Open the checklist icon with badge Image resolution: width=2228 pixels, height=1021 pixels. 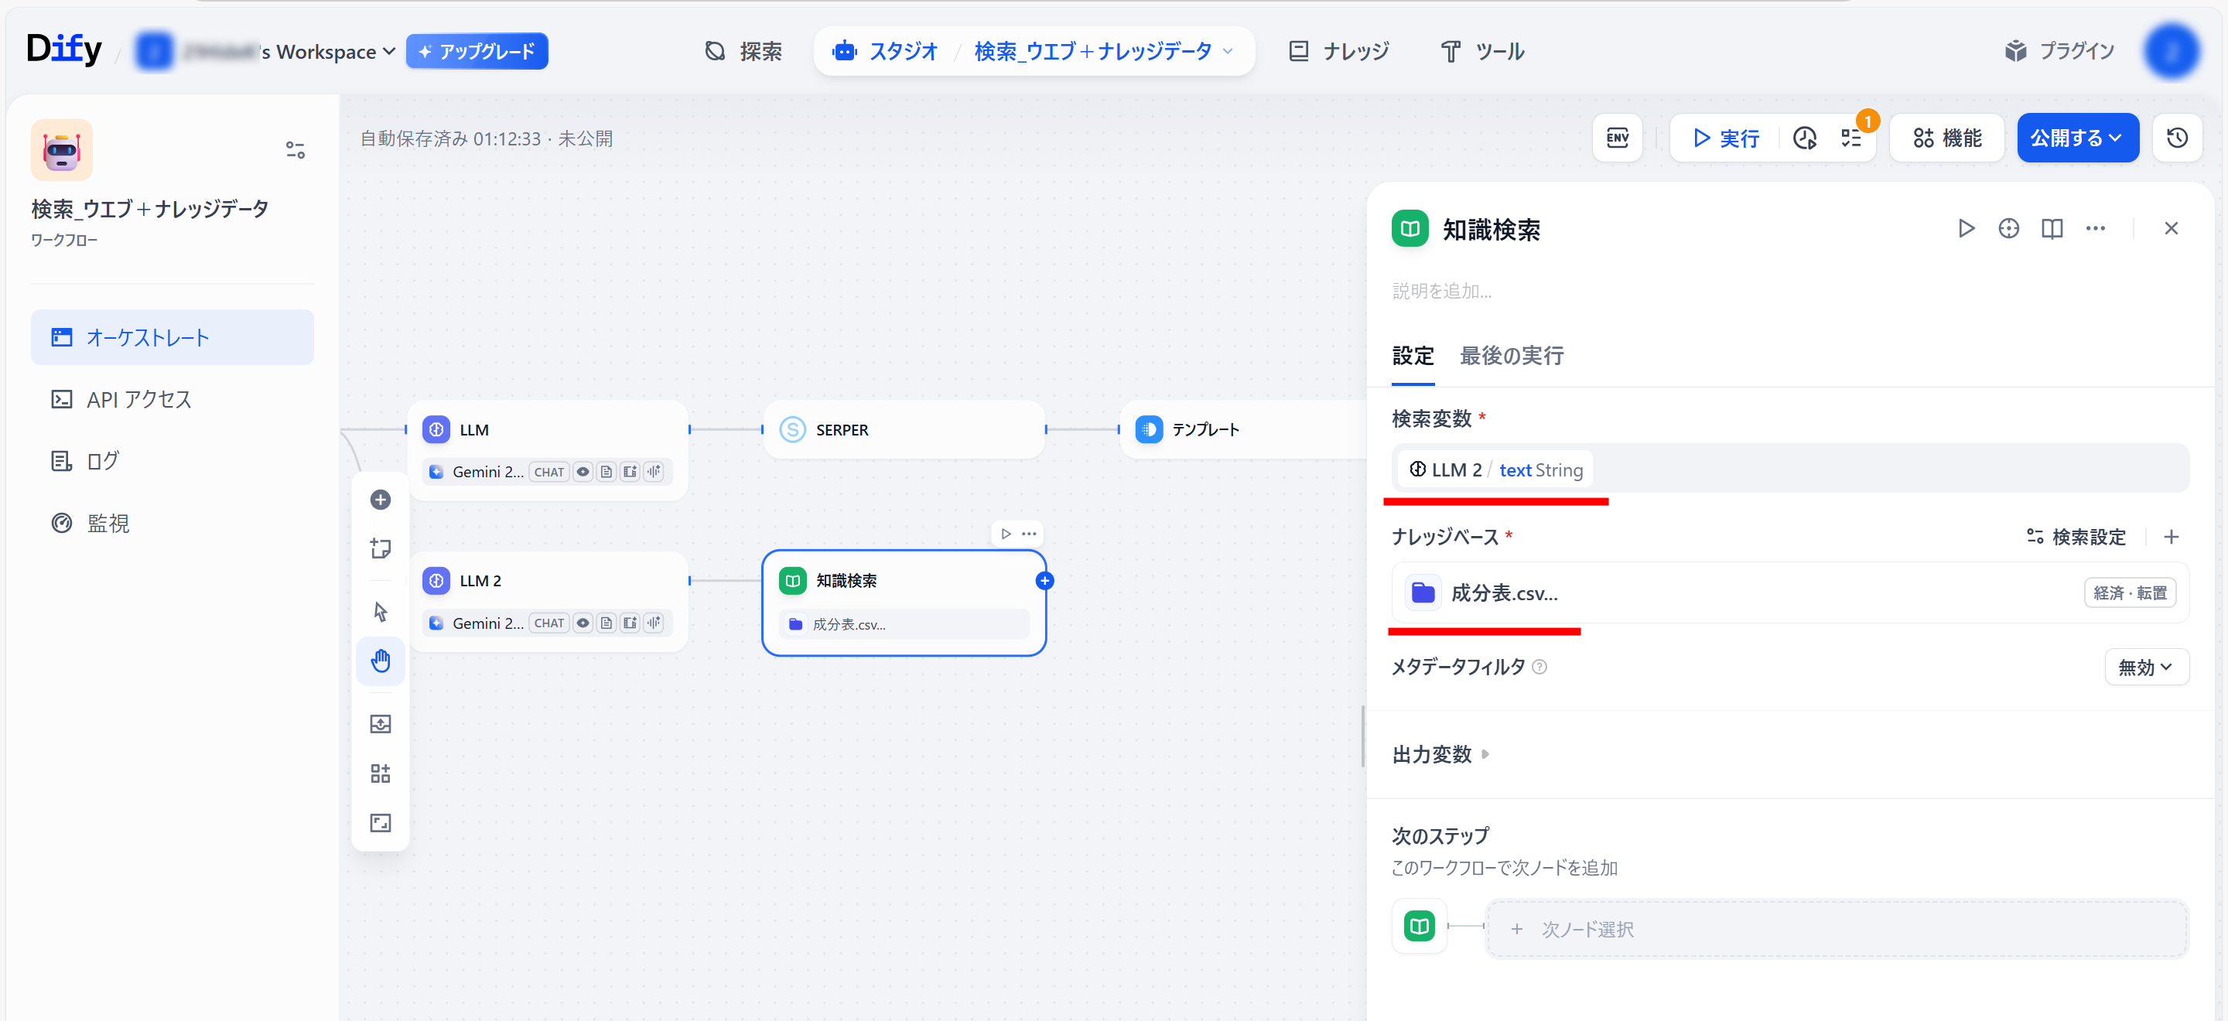1851,138
